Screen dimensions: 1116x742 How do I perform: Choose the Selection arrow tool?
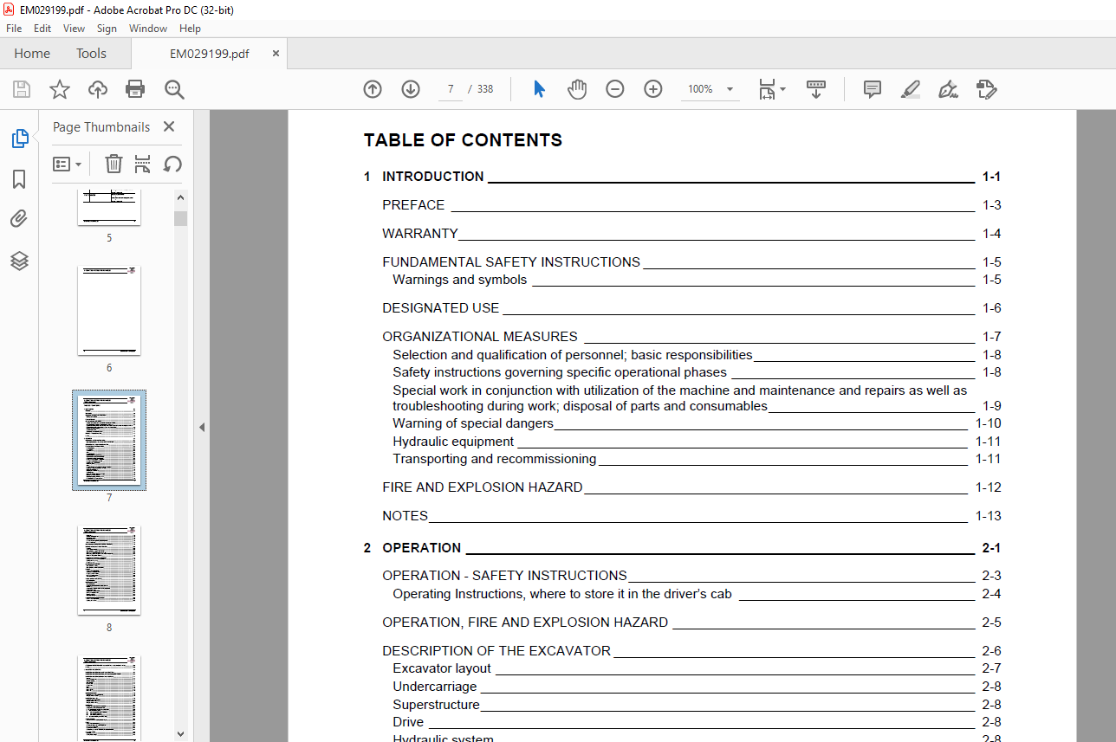539,89
